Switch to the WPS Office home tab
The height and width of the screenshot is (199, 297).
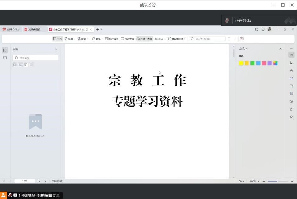11,30
